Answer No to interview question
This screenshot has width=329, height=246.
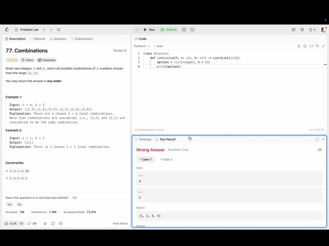(x=20, y=204)
